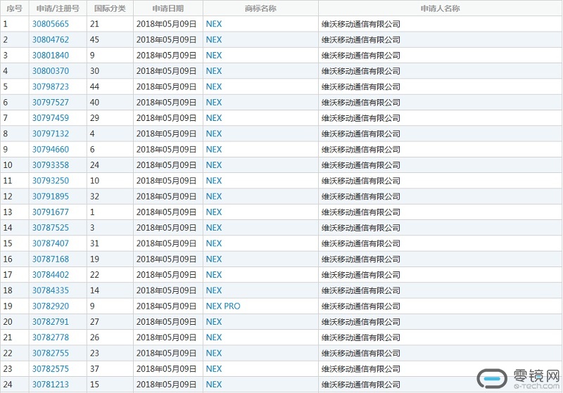Select class cell 29 in row 7
563x393 pixels.
point(110,118)
